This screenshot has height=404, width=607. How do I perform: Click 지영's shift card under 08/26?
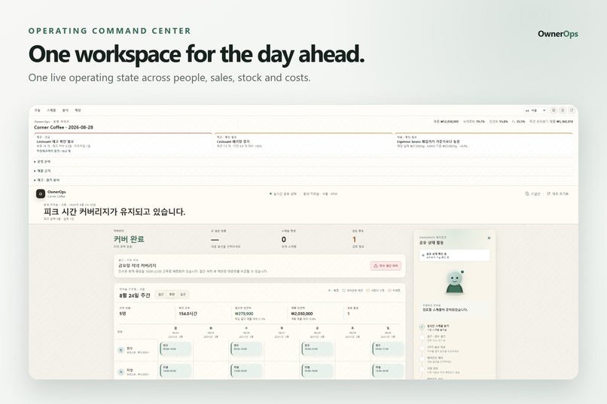(x=246, y=371)
